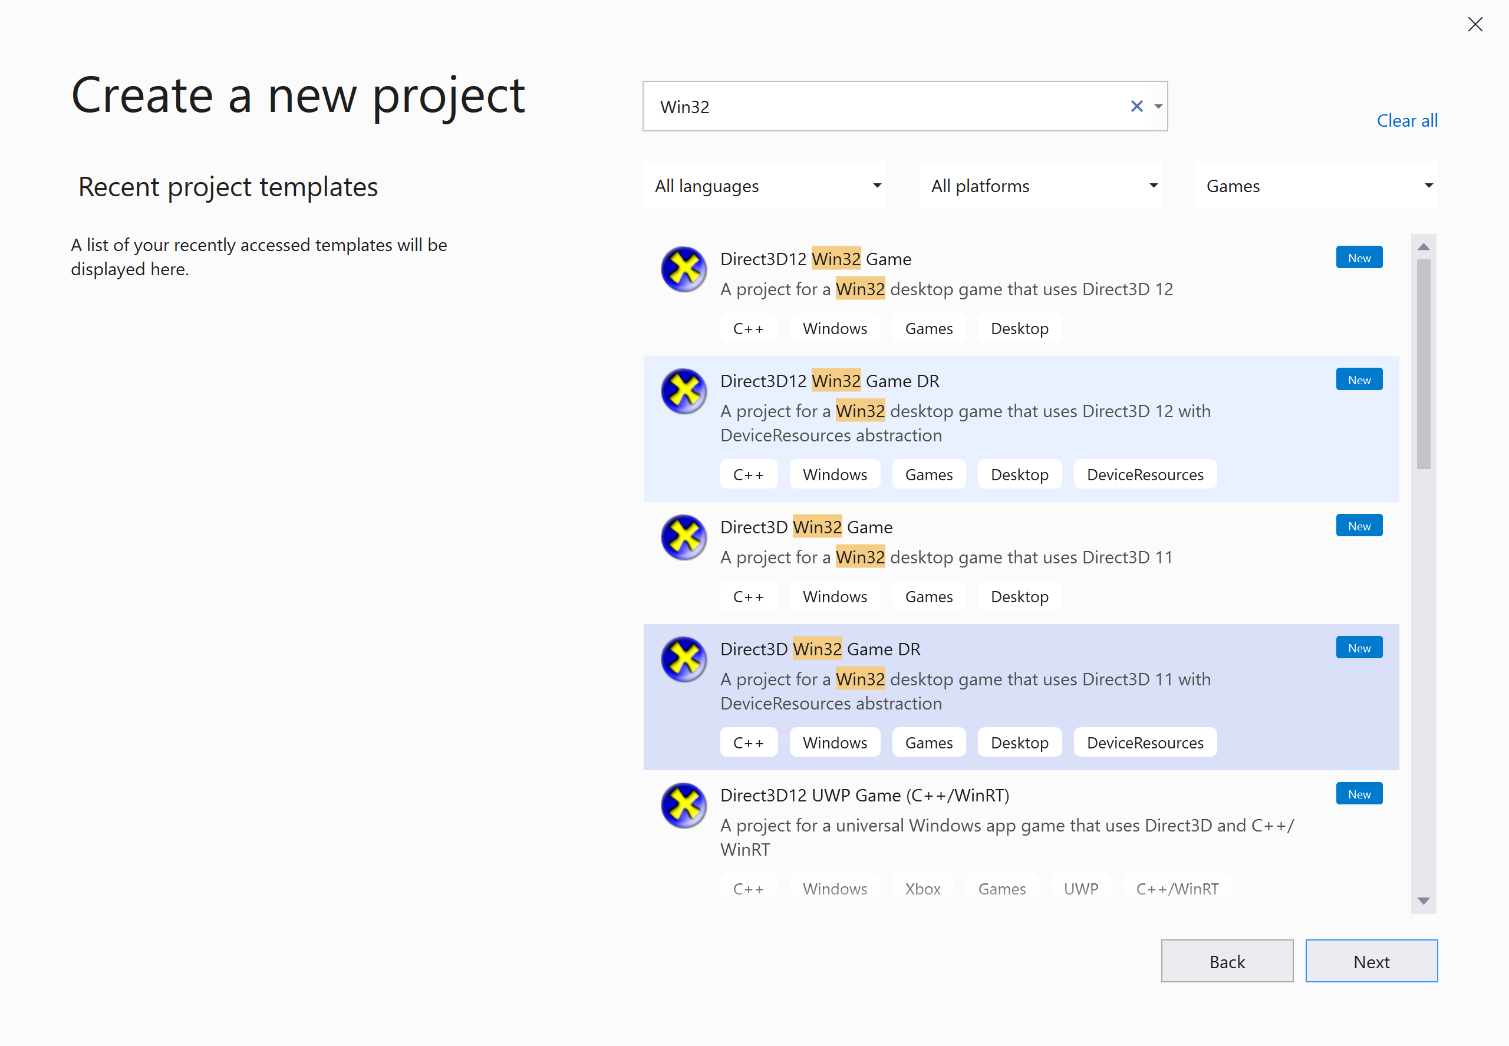1509x1046 pixels.
Task: Click New badge on Direct3D12 UWP Game
Action: click(x=1359, y=794)
